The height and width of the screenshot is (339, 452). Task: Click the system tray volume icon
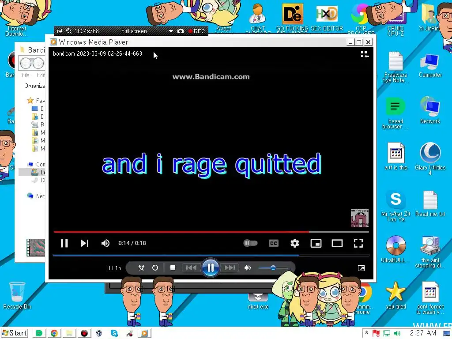pos(397,333)
